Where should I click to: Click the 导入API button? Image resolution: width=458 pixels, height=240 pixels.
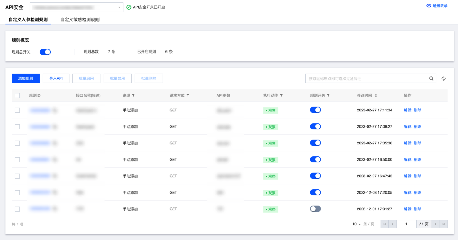click(x=56, y=78)
